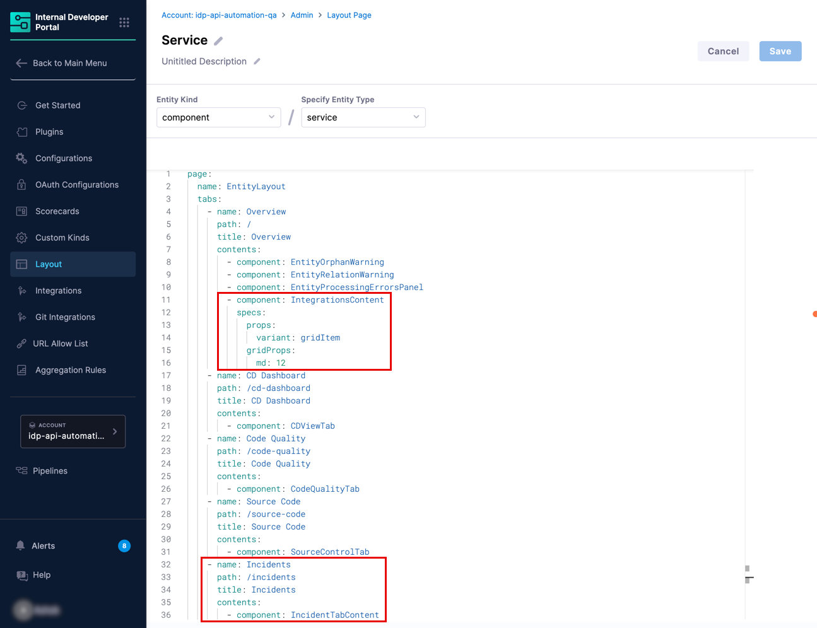Click the OAuth Configurations lock icon
This screenshot has height=628, width=817.
21,185
